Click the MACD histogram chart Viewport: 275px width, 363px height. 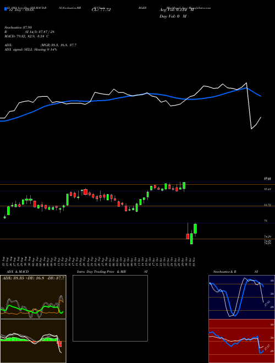click(x=33, y=341)
